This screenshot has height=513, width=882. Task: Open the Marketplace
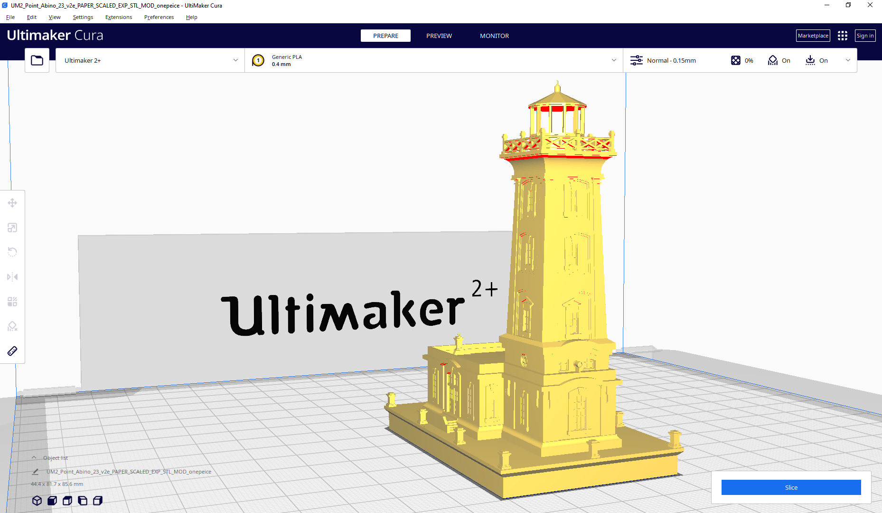pyautogui.click(x=813, y=36)
